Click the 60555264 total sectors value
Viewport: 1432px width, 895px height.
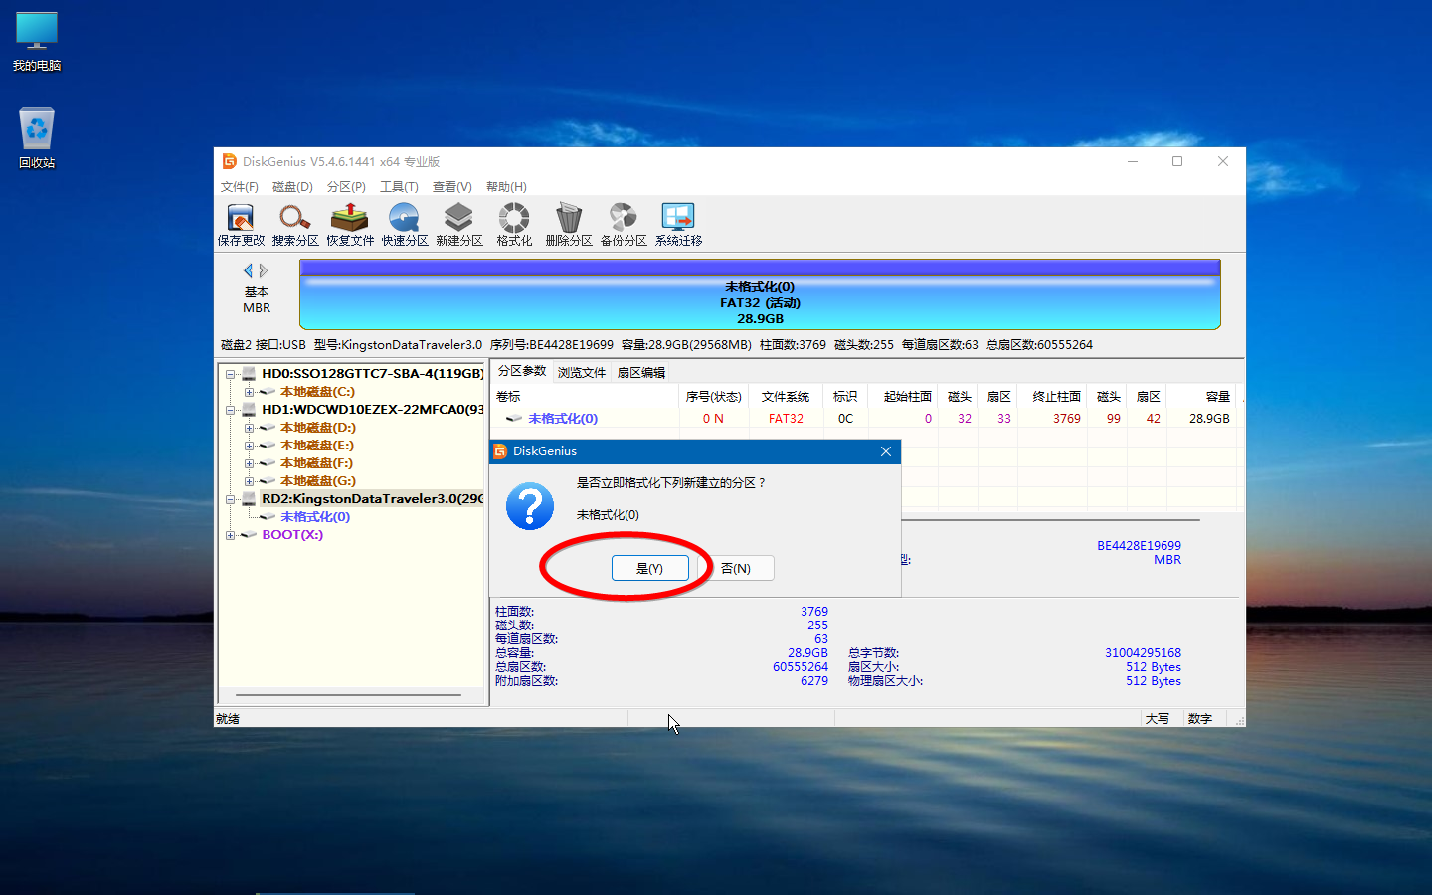point(801,667)
